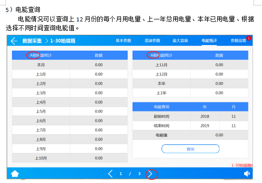Click the 0.00 value for 上5月
The image size is (262, 183).
coord(99,111)
